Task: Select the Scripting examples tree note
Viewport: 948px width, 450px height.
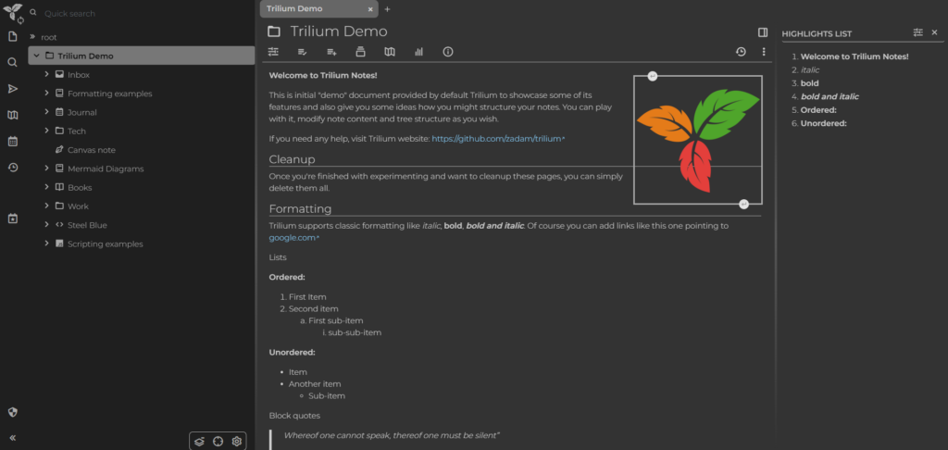Action: 106,244
